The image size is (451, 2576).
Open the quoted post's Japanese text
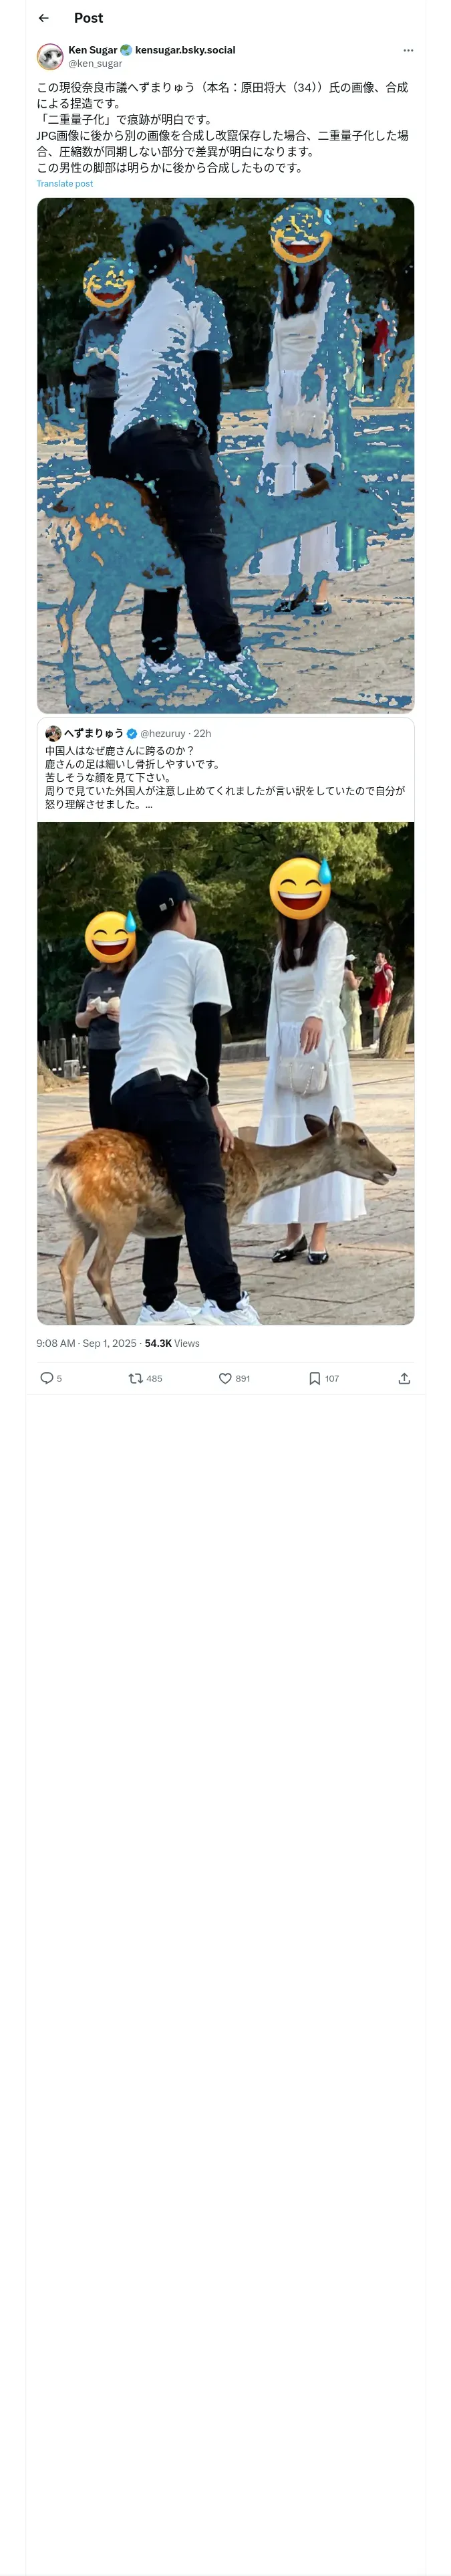point(225,777)
